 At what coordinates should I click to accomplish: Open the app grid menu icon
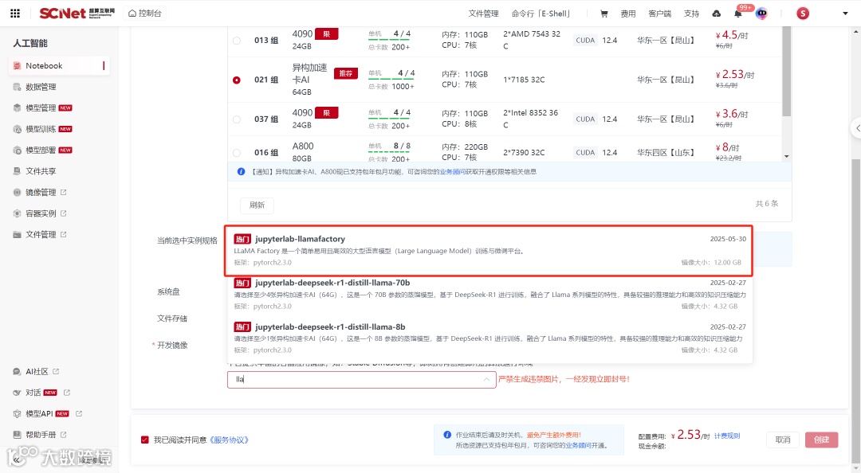tap(15, 14)
